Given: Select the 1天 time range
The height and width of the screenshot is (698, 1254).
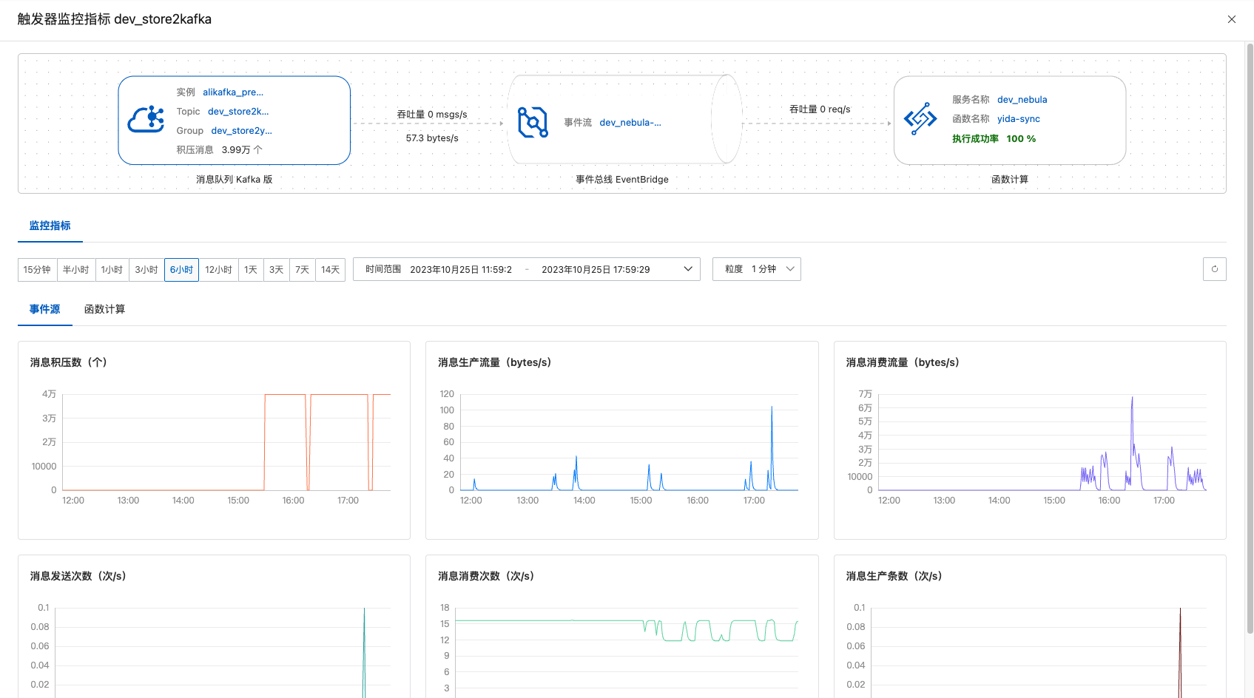Looking at the screenshot, I should [252, 270].
